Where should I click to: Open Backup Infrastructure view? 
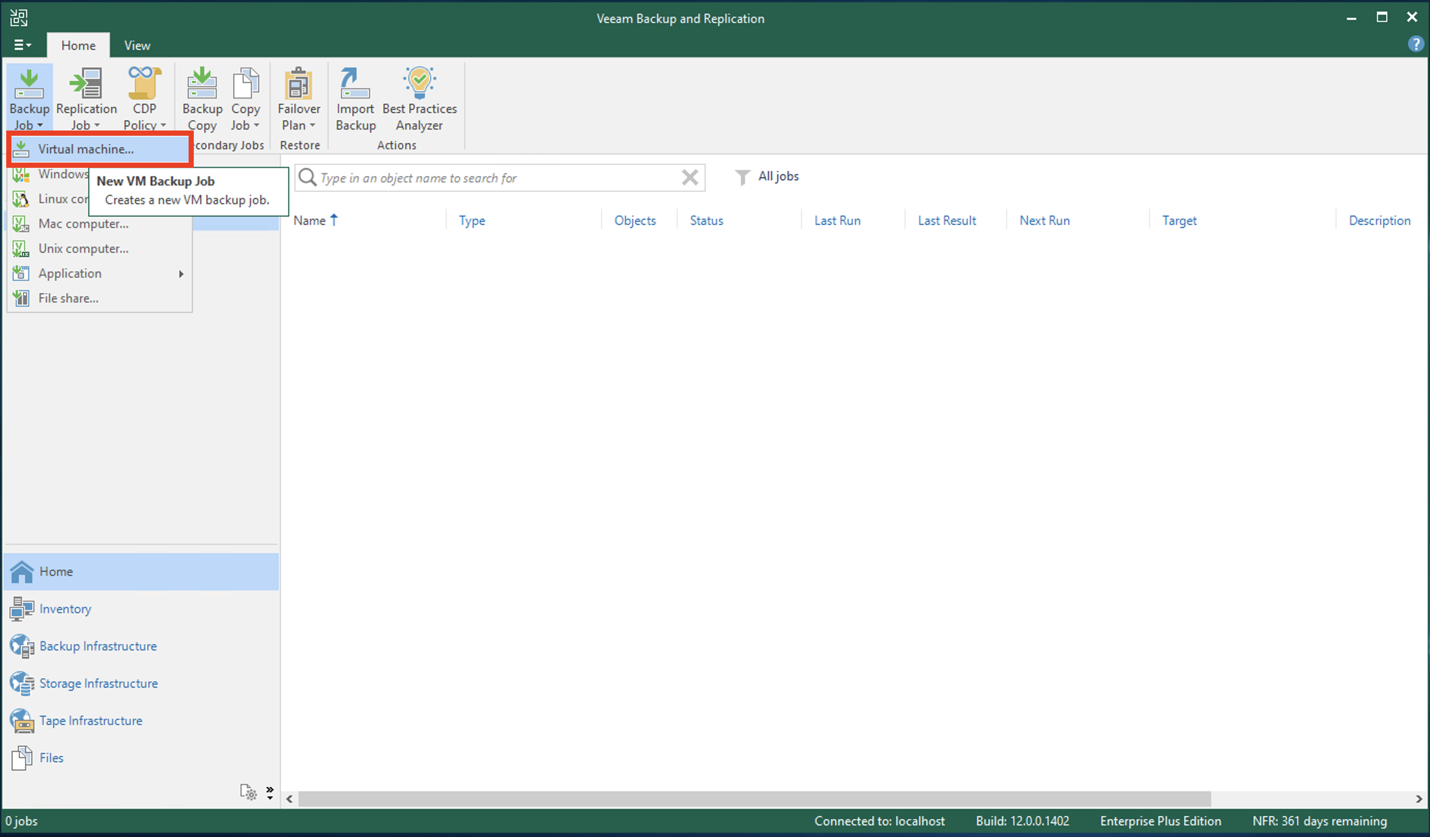pos(98,646)
